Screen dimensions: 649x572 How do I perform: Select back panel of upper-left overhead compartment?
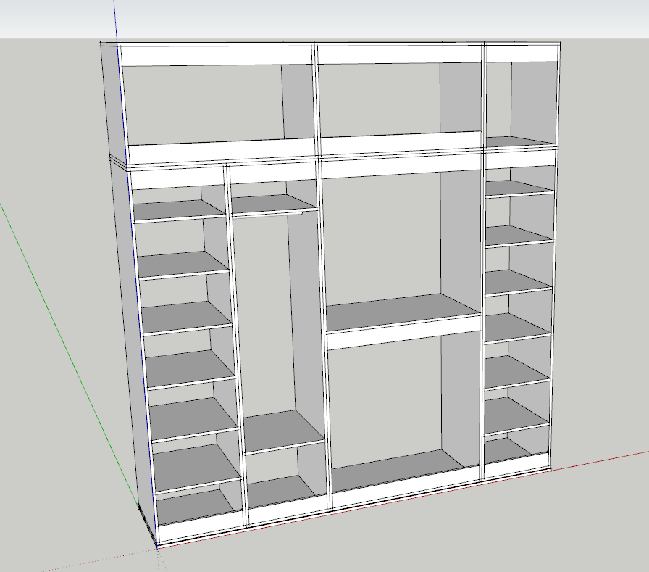(204, 104)
